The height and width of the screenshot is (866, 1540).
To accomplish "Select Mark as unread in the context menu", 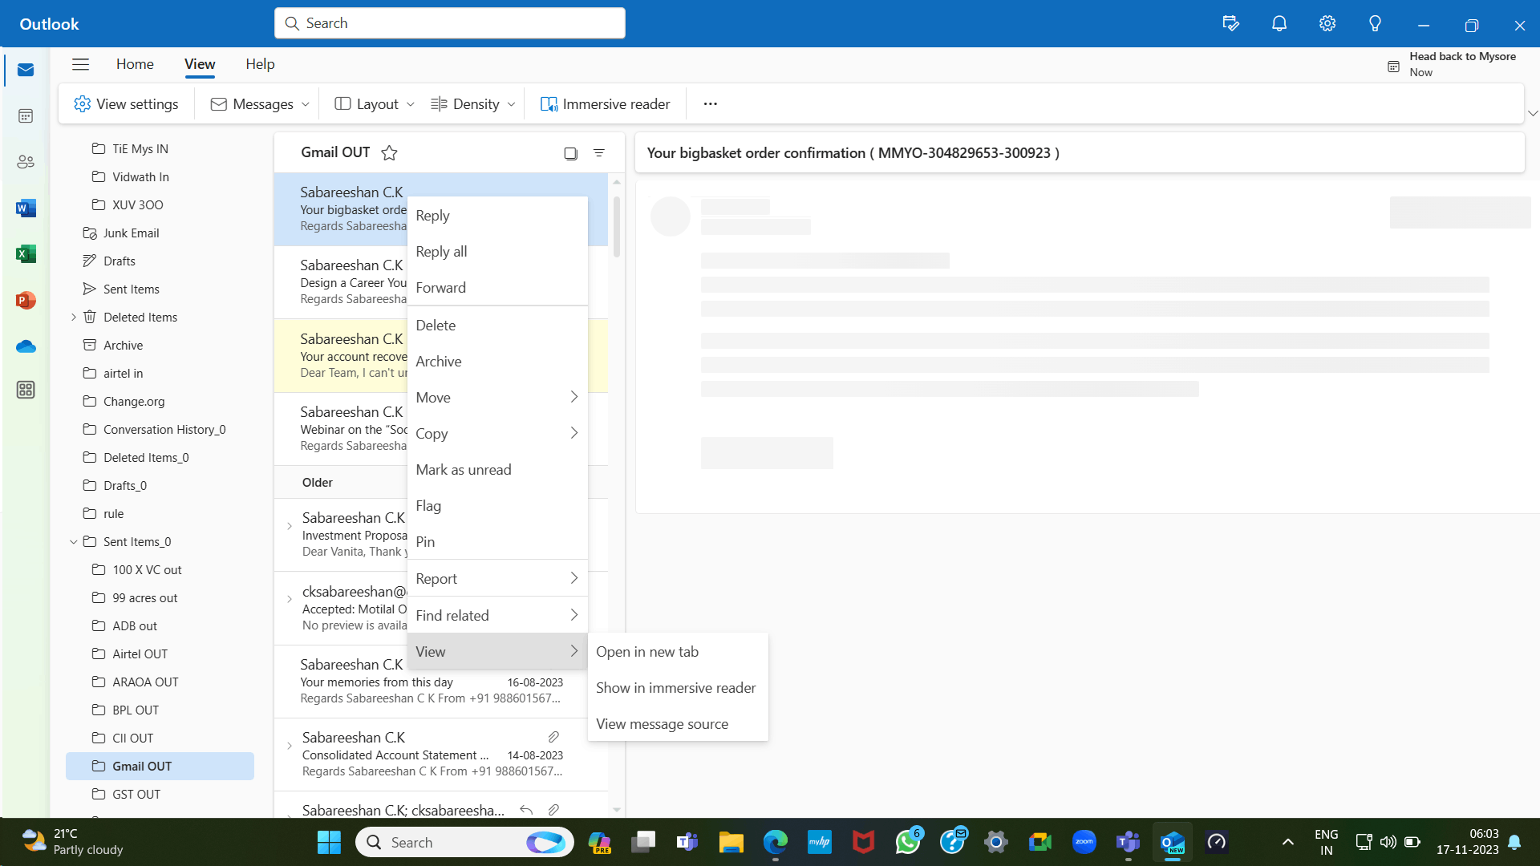I will [x=464, y=469].
